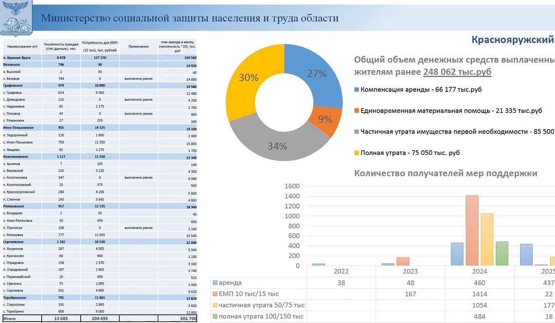
Task: Click the gray Частичная утрата legend marker
Action: [x=357, y=132]
